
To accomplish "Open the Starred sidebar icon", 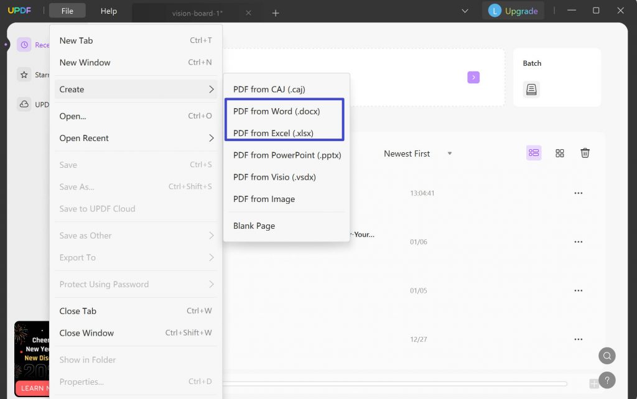I will [x=24, y=75].
